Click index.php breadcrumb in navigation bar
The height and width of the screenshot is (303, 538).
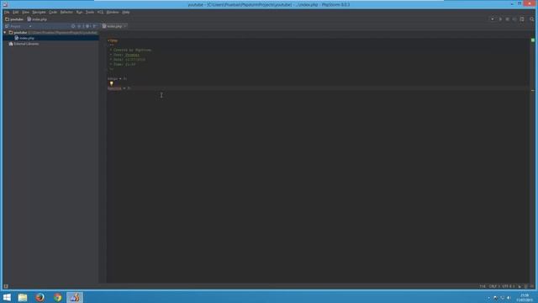pos(37,19)
